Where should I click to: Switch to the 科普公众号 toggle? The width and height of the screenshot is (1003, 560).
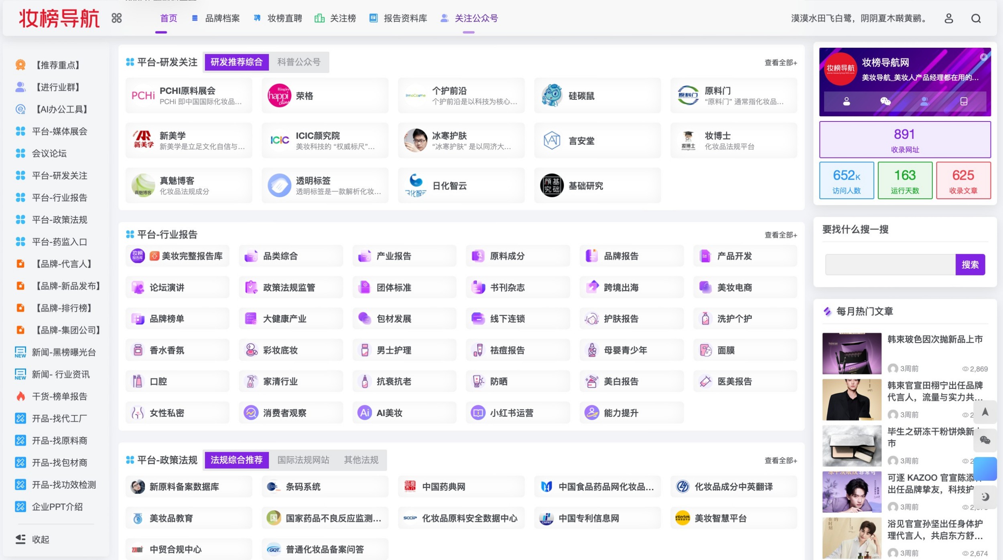(x=299, y=62)
